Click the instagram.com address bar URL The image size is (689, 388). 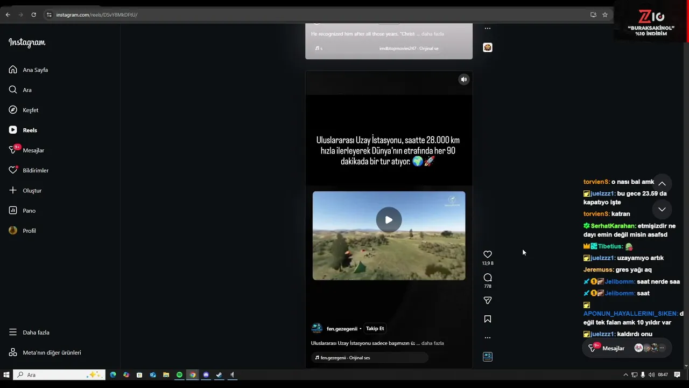(97, 15)
